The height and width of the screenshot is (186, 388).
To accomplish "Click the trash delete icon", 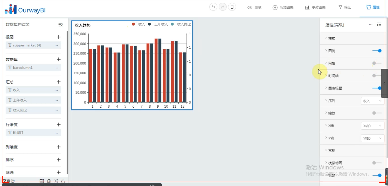I will [49, 181].
